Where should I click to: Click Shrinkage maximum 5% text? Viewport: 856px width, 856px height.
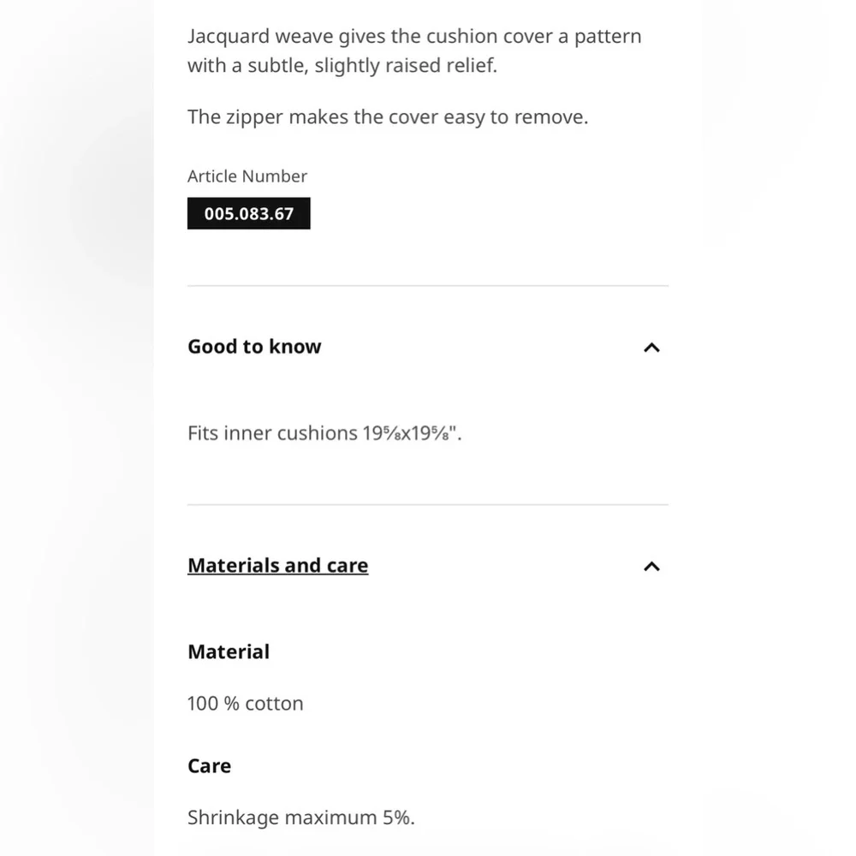[x=301, y=817]
